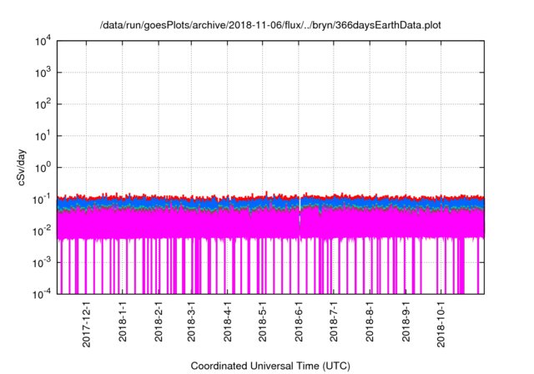The image size is (534, 374).
Task: Select the 2018-2-1 x-axis date label
Action: point(159,321)
